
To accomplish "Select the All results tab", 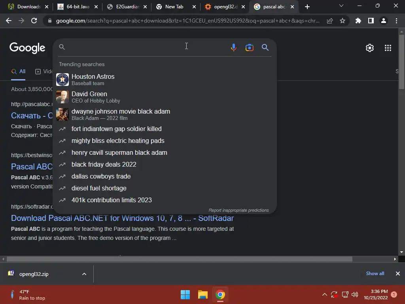I will pos(18,71).
